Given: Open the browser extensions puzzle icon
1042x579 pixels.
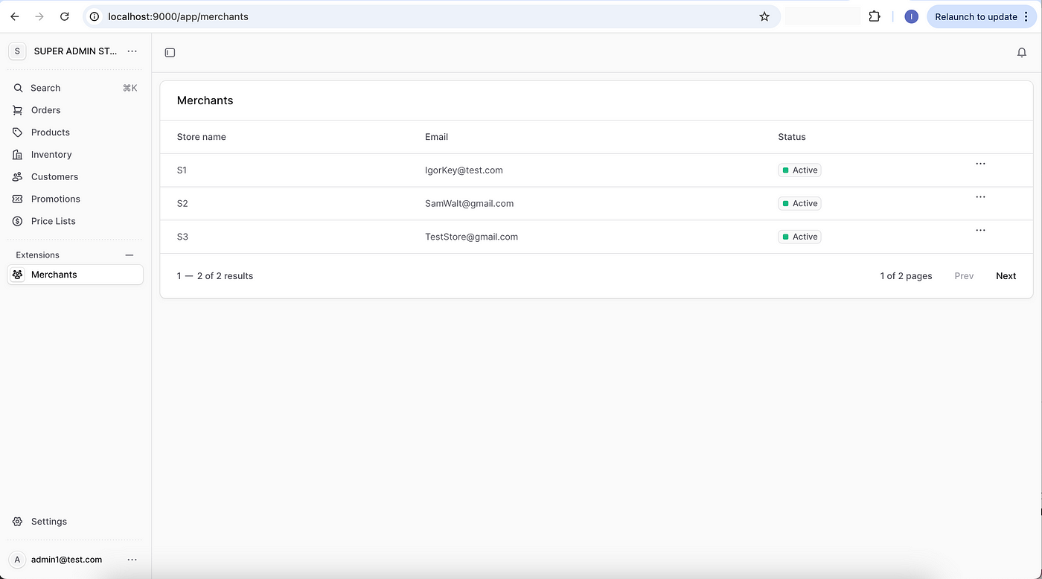Looking at the screenshot, I should 875,16.
